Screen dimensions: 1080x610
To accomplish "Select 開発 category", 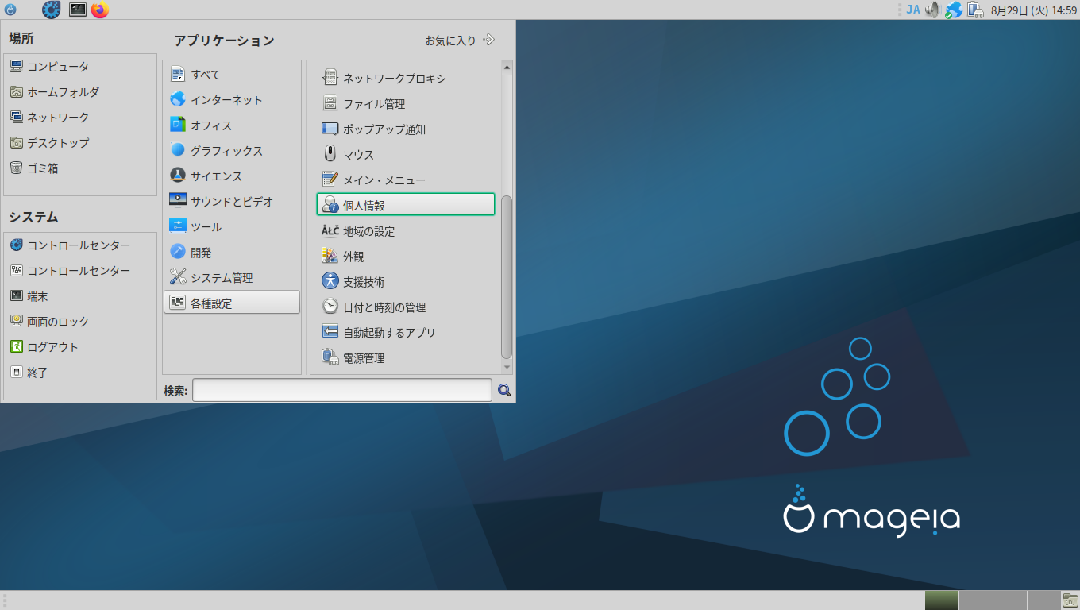I will click(x=232, y=253).
